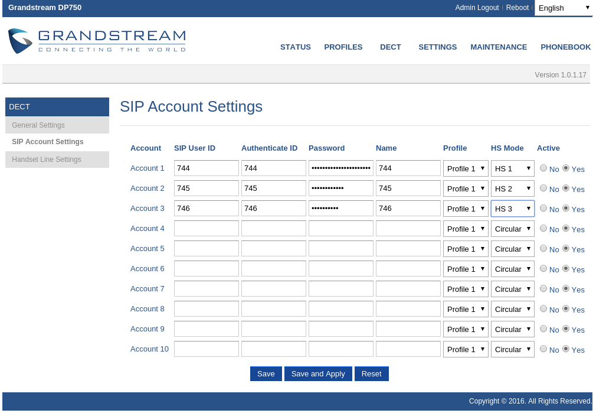The width and height of the screenshot is (593, 413).
Task: Choose Yes for Account 5 Active
Action: tap(566, 248)
